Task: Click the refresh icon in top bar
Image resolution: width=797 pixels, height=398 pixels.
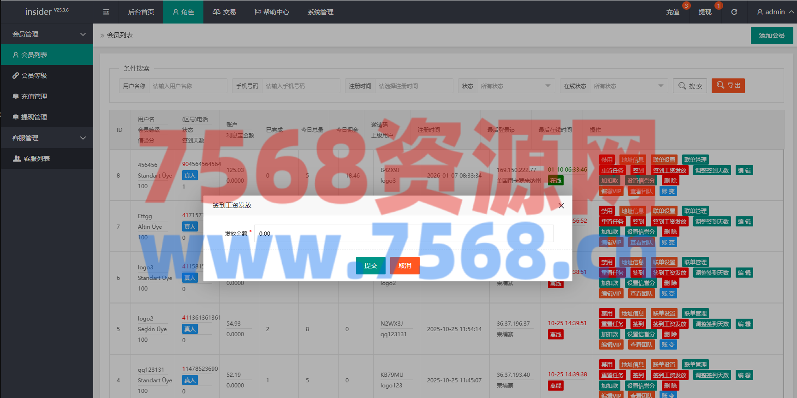Action: click(x=734, y=12)
